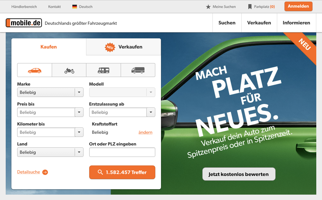
Task: Switch to the Kaufen tab
Action: point(49,47)
